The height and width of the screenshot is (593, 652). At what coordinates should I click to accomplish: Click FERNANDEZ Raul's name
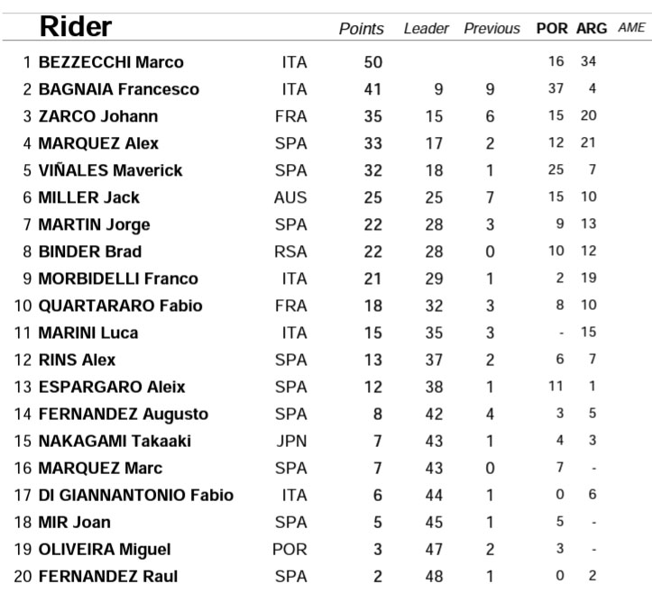click(x=108, y=576)
